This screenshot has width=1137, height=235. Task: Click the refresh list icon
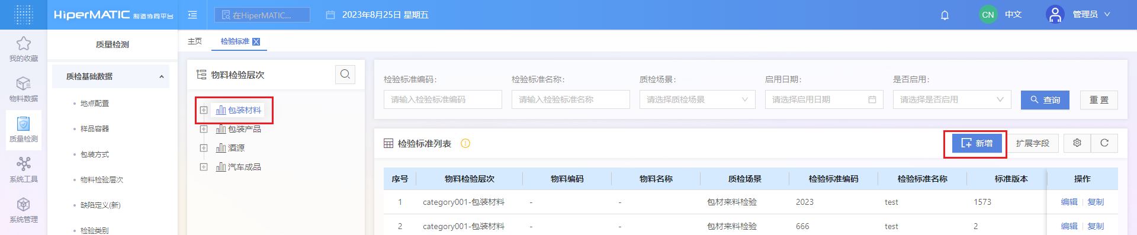point(1104,143)
